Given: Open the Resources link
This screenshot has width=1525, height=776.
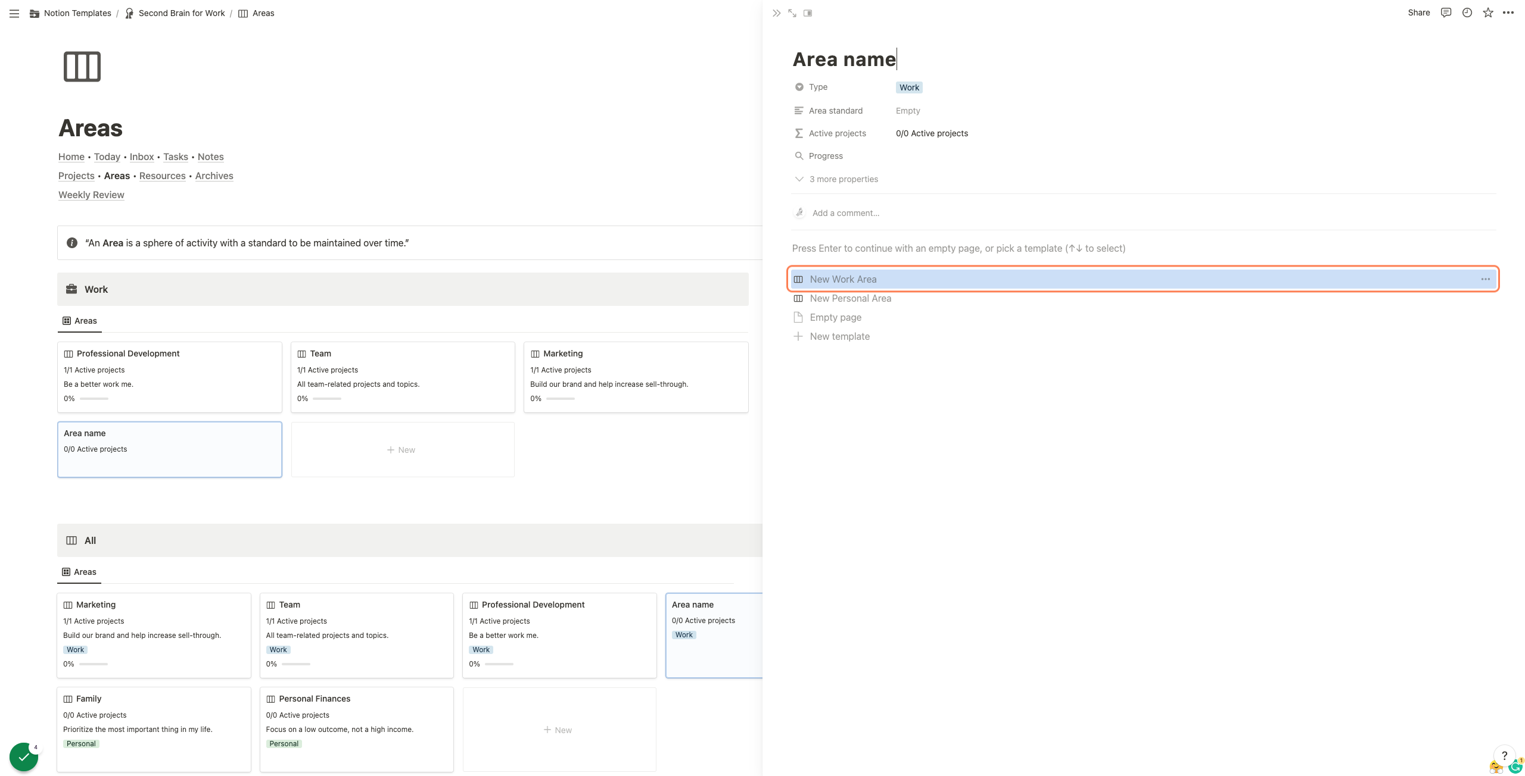Looking at the screenshot, I should pyautogui.click(x=163, y=176).
